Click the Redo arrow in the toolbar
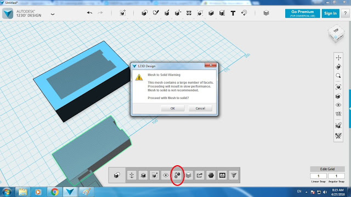Viewport: 351px width, 197px height. click(100, 13)
